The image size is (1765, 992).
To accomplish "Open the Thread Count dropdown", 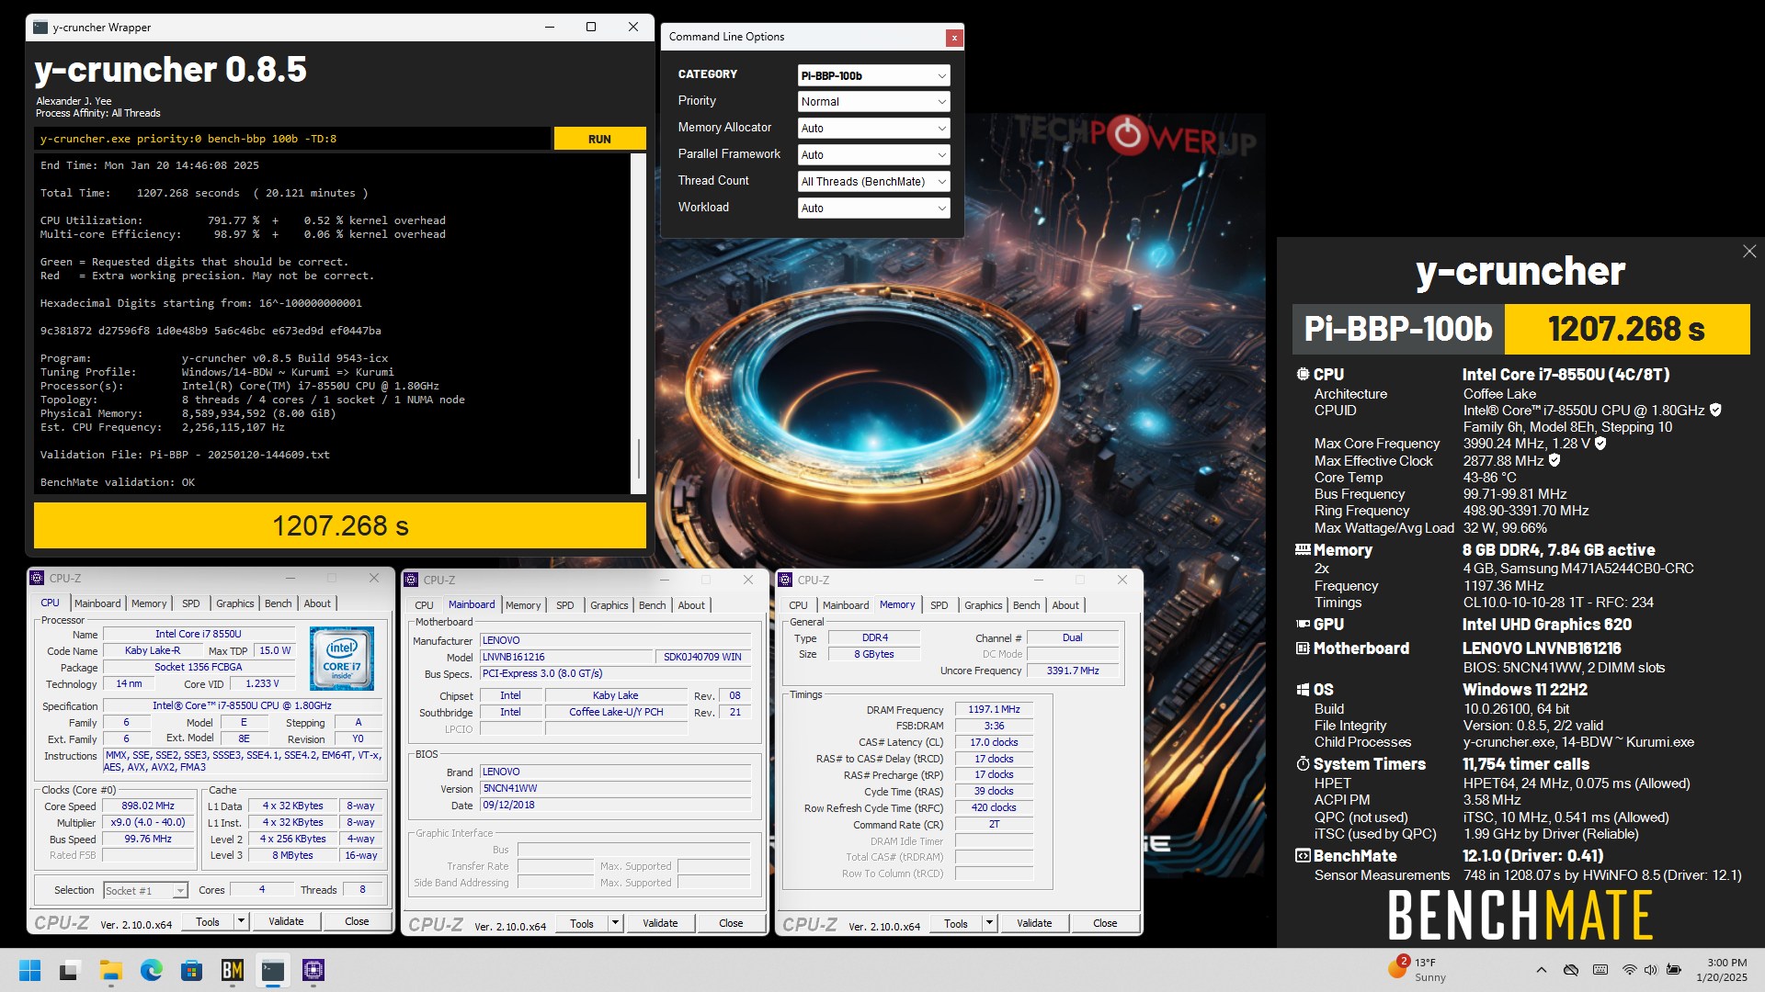I will pyautogui.click(x=873, y=182).
